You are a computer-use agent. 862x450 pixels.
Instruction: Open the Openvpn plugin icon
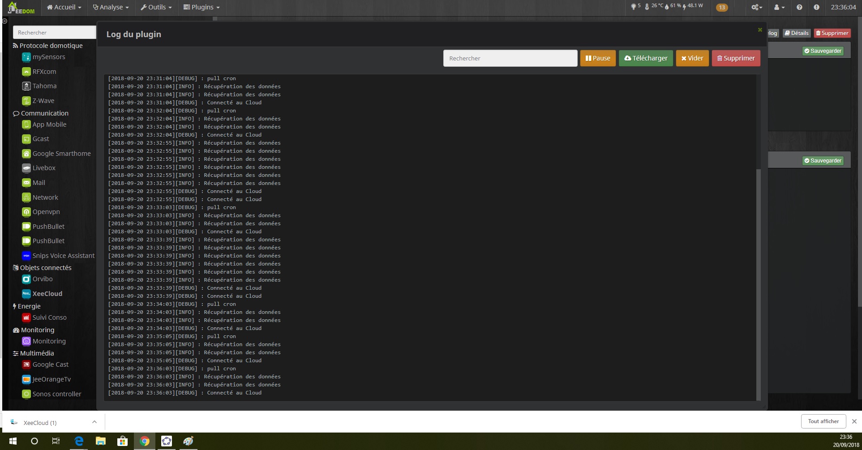26,212
